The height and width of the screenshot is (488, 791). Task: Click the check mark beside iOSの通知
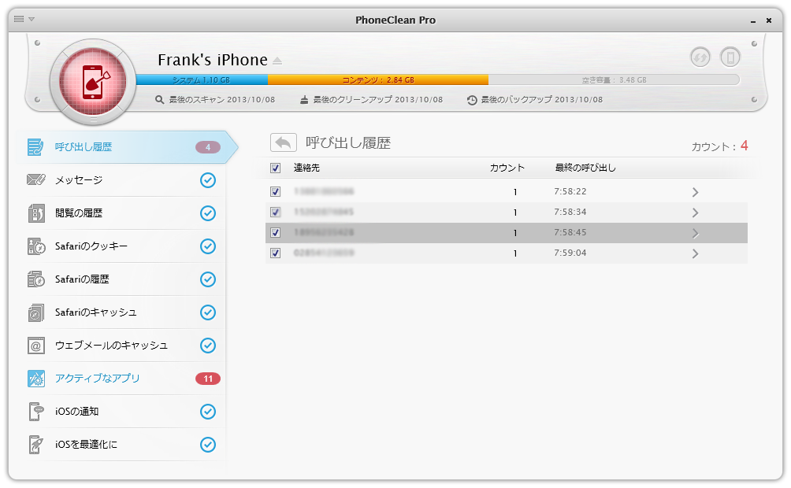[x=208, y=412]
